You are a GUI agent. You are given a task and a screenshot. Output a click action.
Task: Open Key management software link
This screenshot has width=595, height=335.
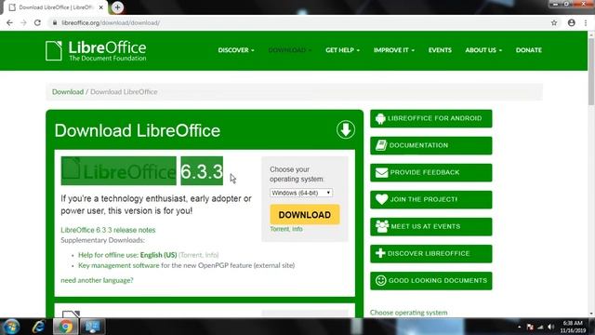[119, 265]
